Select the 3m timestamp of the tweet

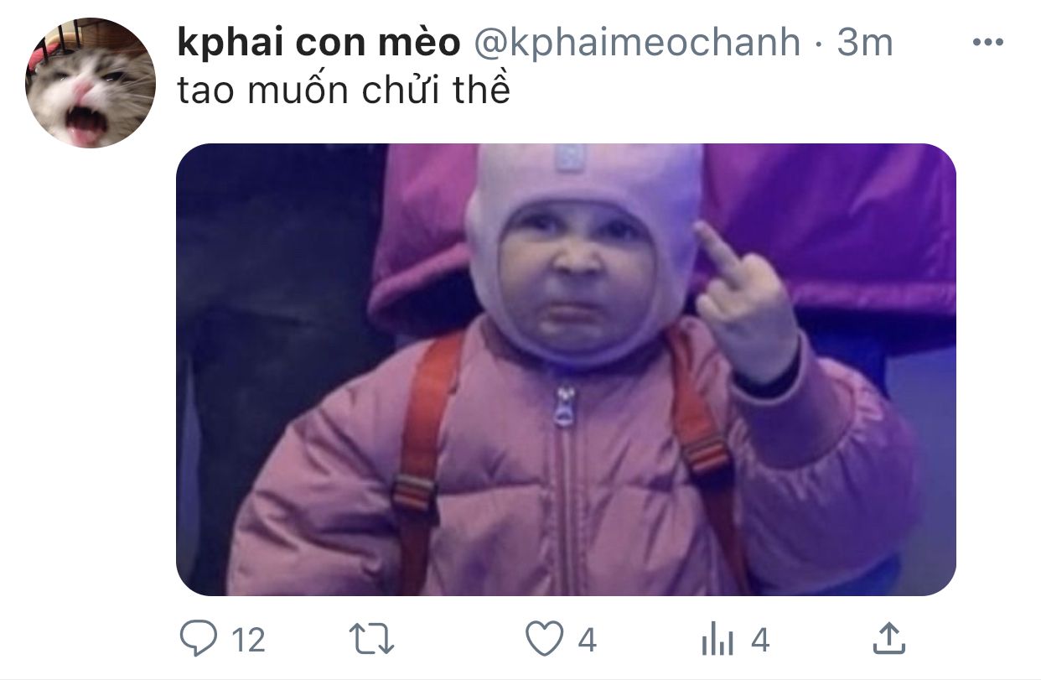864,43
